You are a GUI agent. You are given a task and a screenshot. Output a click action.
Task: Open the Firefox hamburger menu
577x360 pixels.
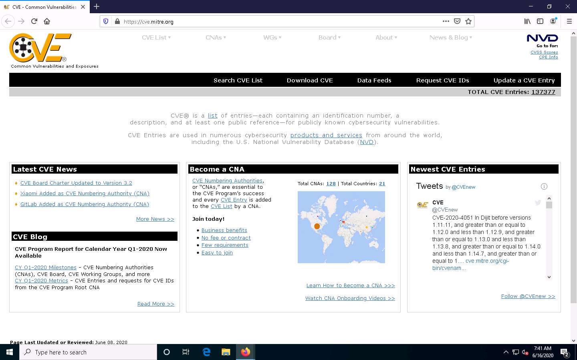[569, 21]
